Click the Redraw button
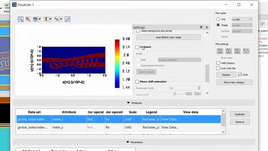This screenshot has height=151, width=268. (226, 75)
